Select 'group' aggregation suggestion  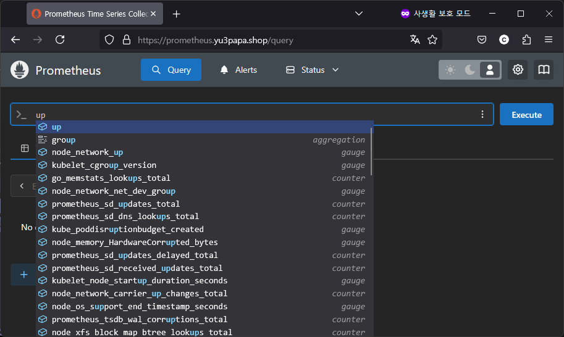pyautogui.click(x=204, y=139)
